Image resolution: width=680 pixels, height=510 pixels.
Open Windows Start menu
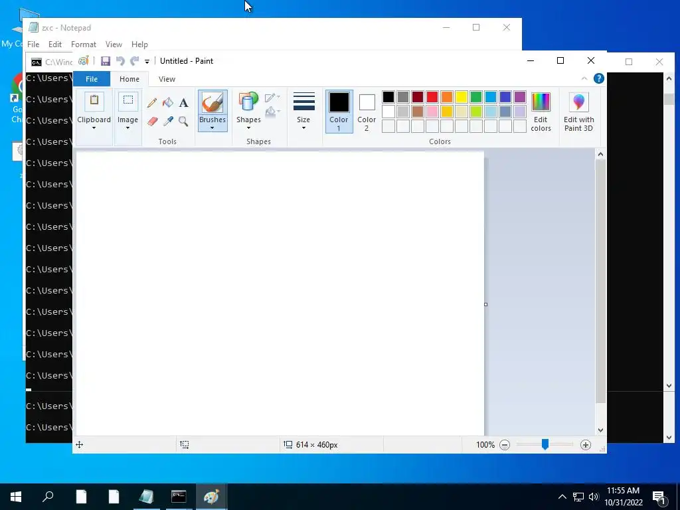(x=16, y=497)
